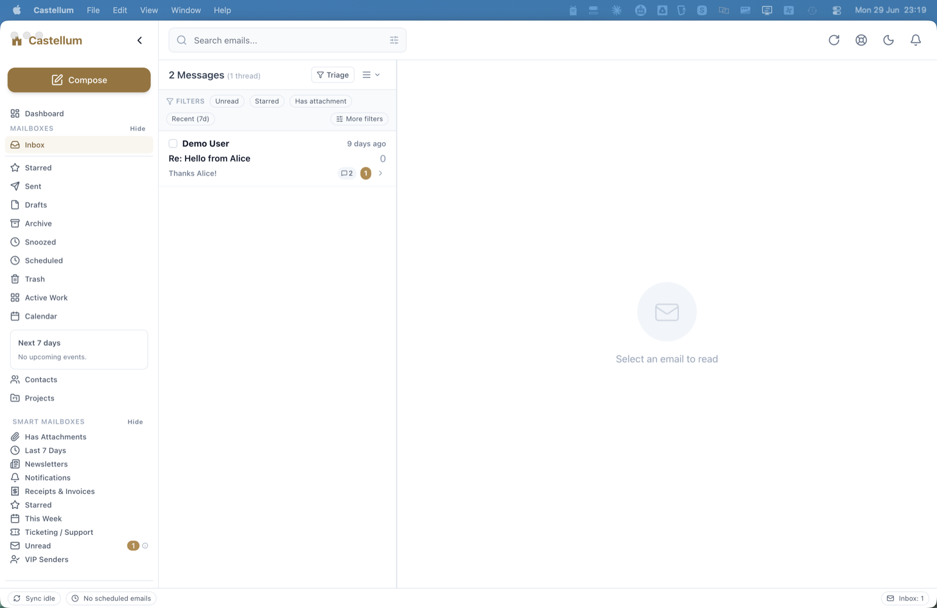Click the menu bar date and time
Viewport: 937px width, 608px height.
pyautogui.click(x=890, y=10)
